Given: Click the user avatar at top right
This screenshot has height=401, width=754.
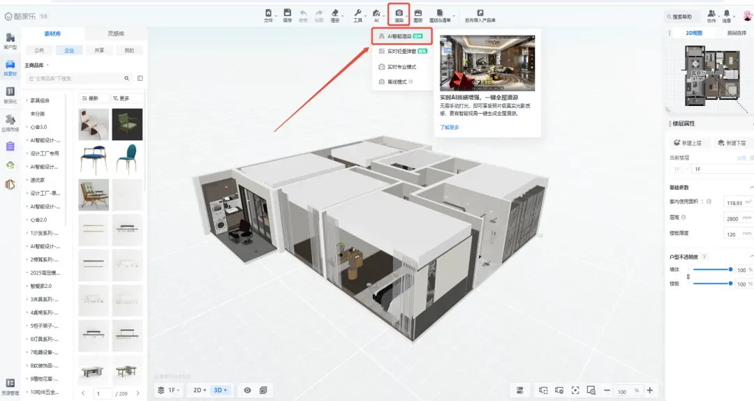Looking at the screenshot, I should (x=748, y=15).
